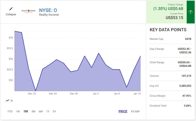Click the $53 y-axis label
Viewport: 196px width, 121px height.
pos(11,59)
